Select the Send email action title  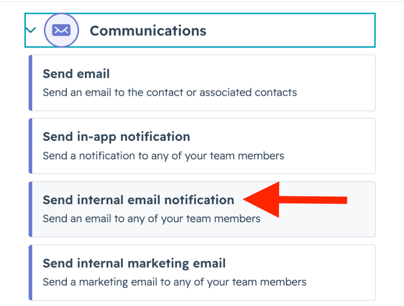tap(76, 74)
